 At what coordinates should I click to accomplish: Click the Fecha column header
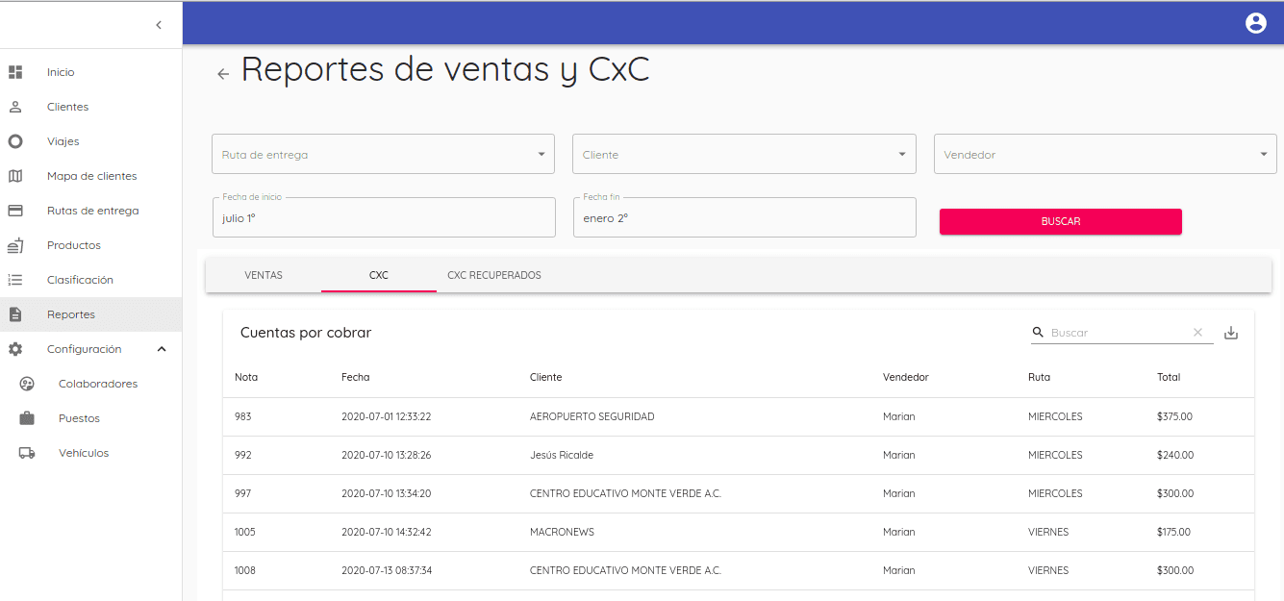tap(355, 377)
